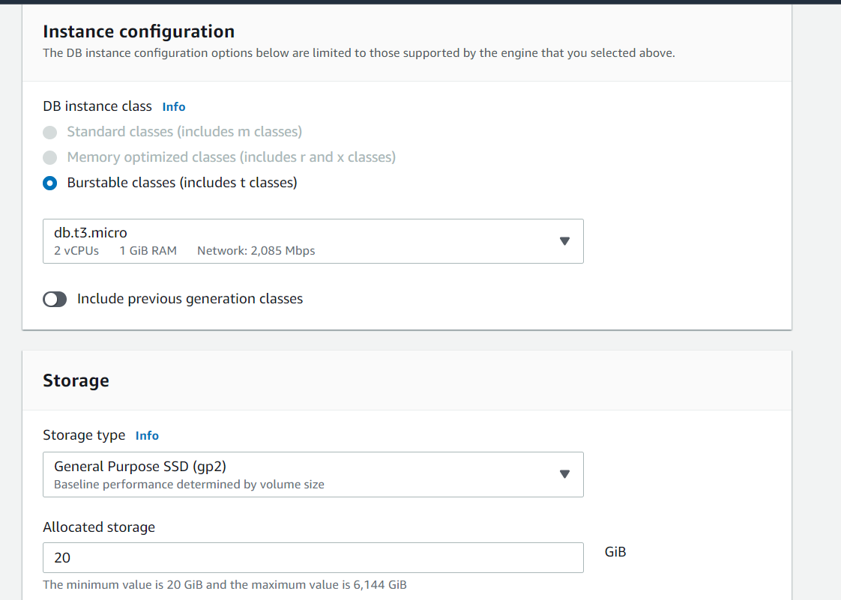Screen dimensions: 841x600
Task: Click the DB instance class label
Action: click(x=97, y=106)
